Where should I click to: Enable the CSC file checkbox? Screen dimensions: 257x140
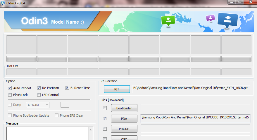pyautogui.click(x=105, y=139)
